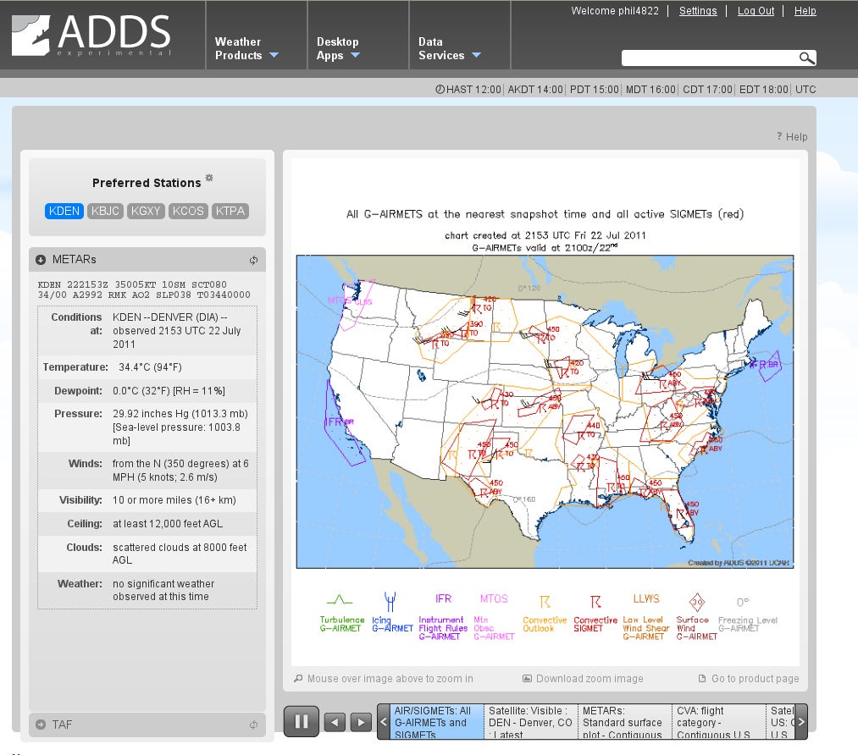Click the Freezing Level G-AIRMET symbol
858x755 pixels.
coord(744,600)
